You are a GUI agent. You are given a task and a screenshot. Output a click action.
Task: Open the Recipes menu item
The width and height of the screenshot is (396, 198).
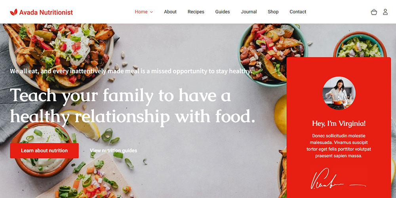[196, 11]
